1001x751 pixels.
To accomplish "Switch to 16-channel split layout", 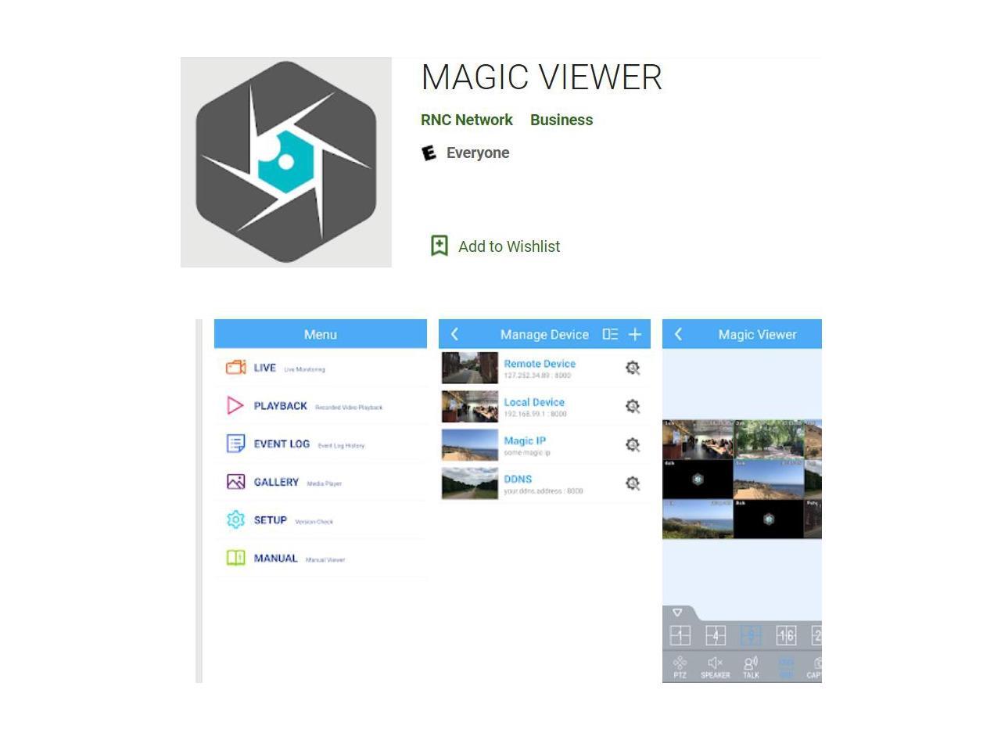I will [x=786, y=635].
